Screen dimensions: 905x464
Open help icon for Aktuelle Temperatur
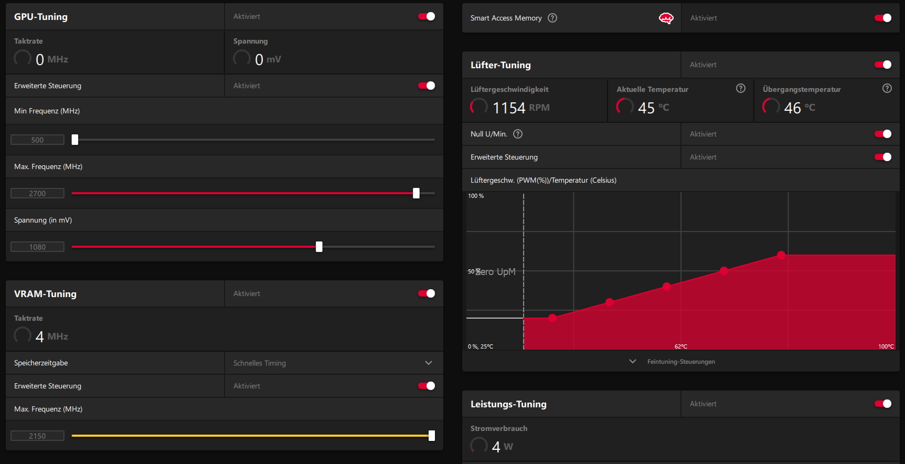741,88
